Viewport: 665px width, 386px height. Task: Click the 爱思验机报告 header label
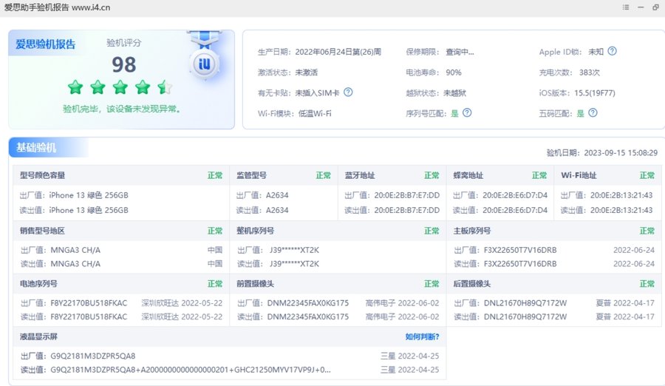point(45,44)
